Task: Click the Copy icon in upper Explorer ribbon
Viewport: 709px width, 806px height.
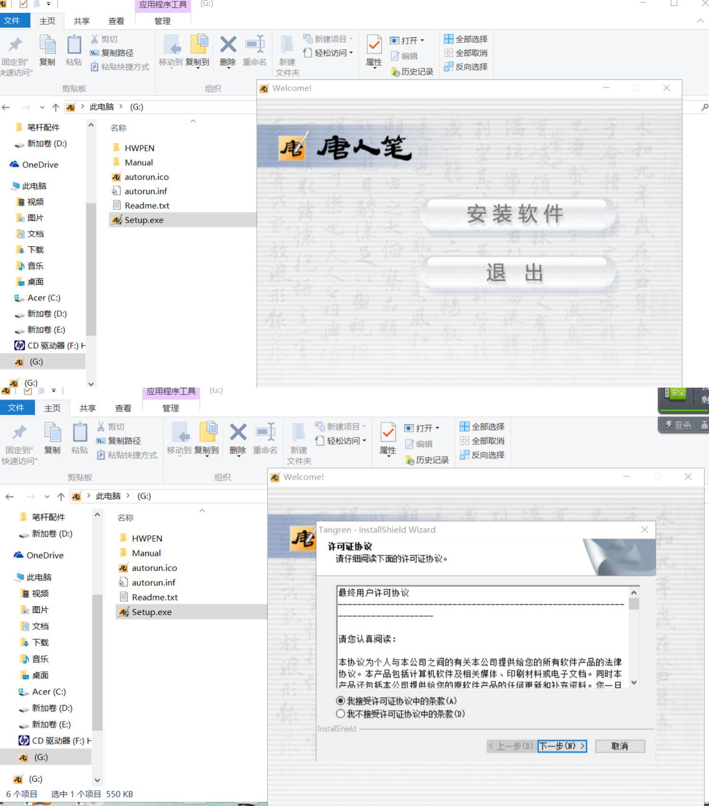Action: click(47, 45)
